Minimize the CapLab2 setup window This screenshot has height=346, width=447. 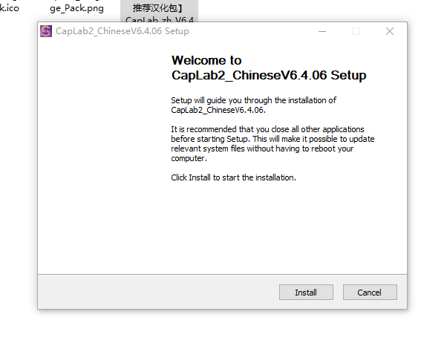[x=322, y=31]
